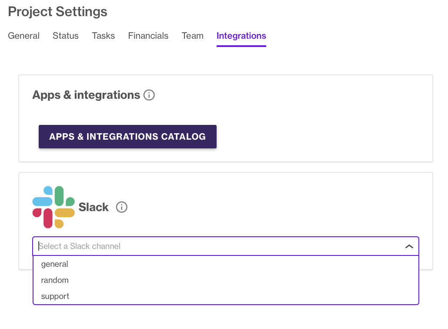The image size is (448, 329).
Task: Show info tooltip next to Slack
Action: pyautogui.click(x=121, y=207)
